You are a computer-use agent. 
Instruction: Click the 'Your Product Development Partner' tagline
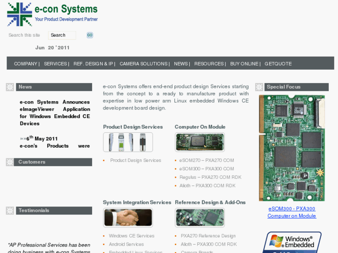(x=66, y=19)
